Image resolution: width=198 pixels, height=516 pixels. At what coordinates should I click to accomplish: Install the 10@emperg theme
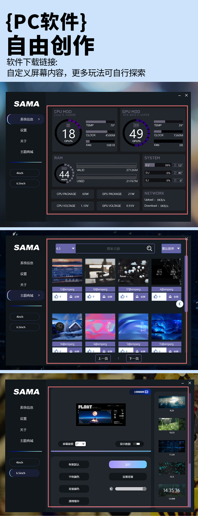pos(107,297)
